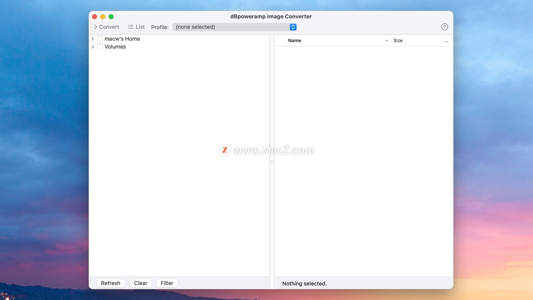Sort files by Size column
Viewport: 533px width, 300px height.
pyautogui.click(x=398, y=41)
